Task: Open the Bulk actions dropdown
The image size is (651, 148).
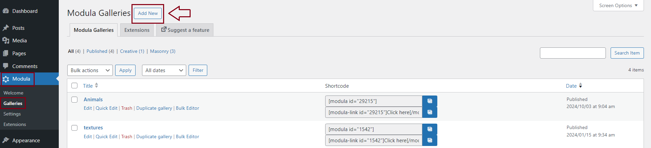Action: pos(90,70)
